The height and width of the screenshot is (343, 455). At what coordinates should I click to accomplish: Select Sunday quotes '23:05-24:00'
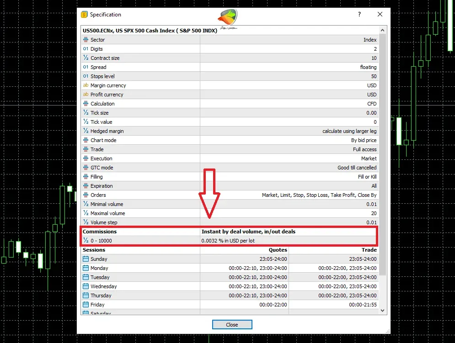(x=273, y=259)
